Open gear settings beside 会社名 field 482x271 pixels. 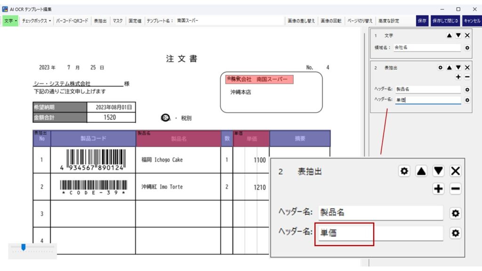coord(467,48)
